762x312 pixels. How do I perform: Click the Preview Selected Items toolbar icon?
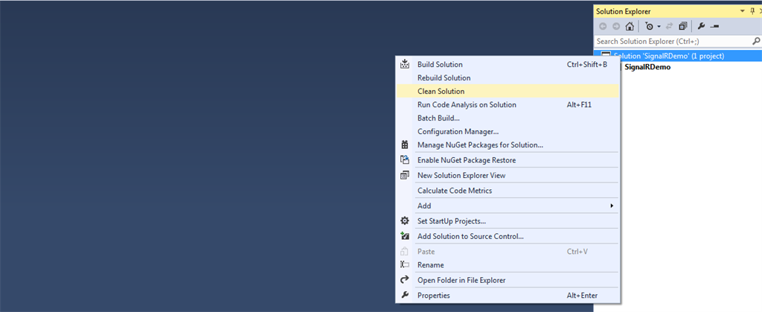tap(714, 26)
